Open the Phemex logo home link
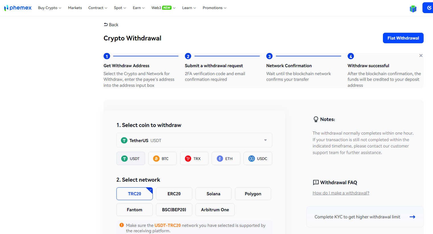 (x=18, y=8)
